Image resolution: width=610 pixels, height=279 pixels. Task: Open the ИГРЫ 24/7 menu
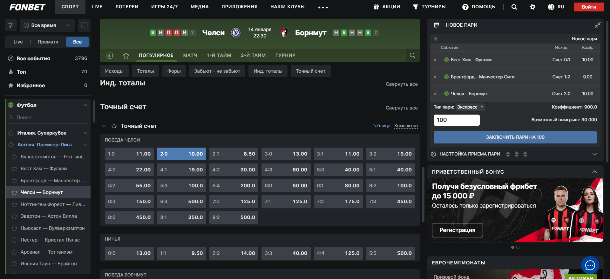164,7
